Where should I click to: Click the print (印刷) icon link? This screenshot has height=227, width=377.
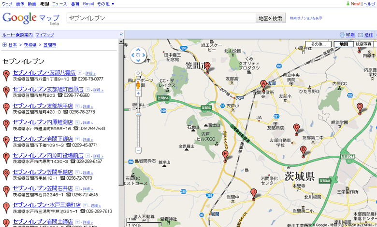[347, 35]
